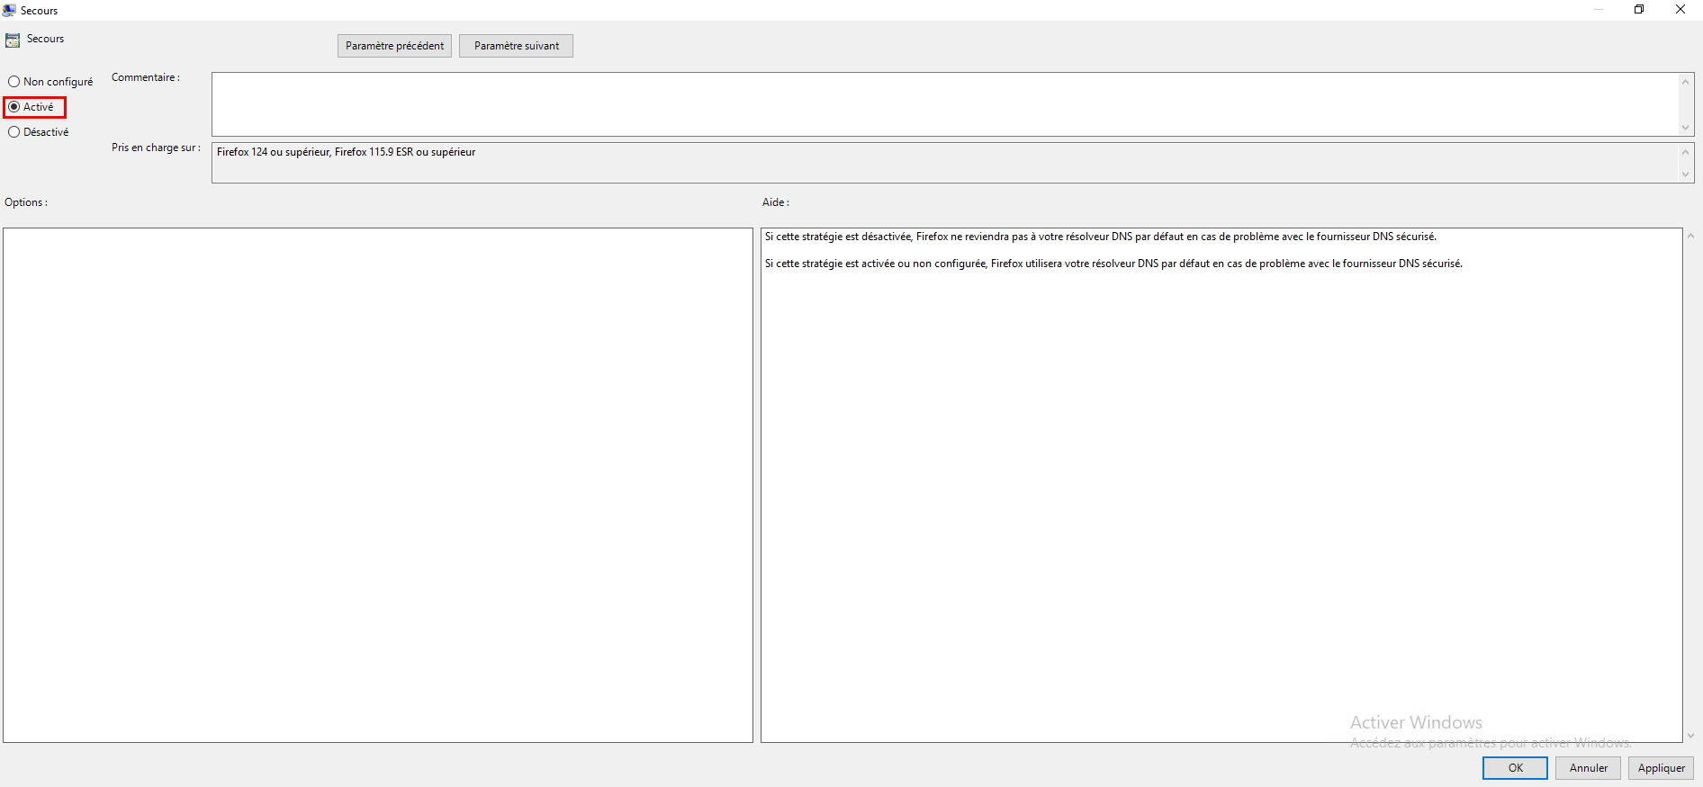
Task: Go to Paramètre suivant
Action: point(516,46)
